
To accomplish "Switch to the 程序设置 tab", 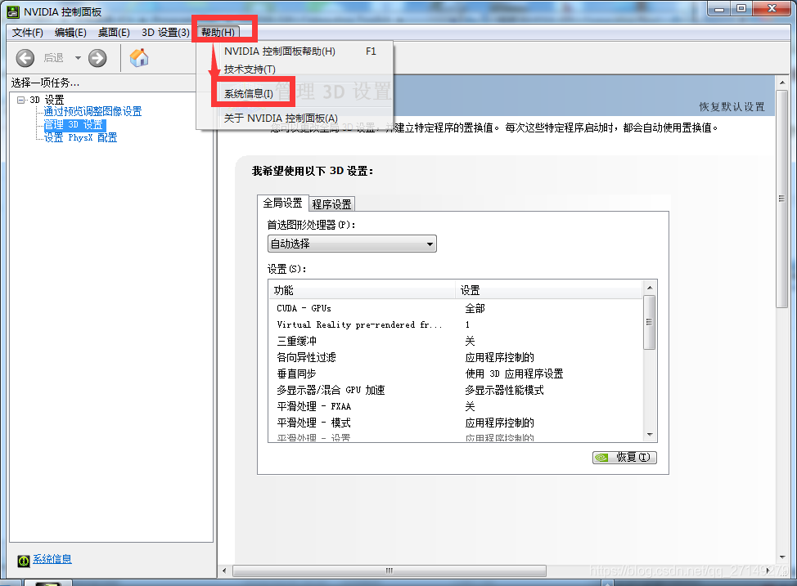I will [331, 204].
